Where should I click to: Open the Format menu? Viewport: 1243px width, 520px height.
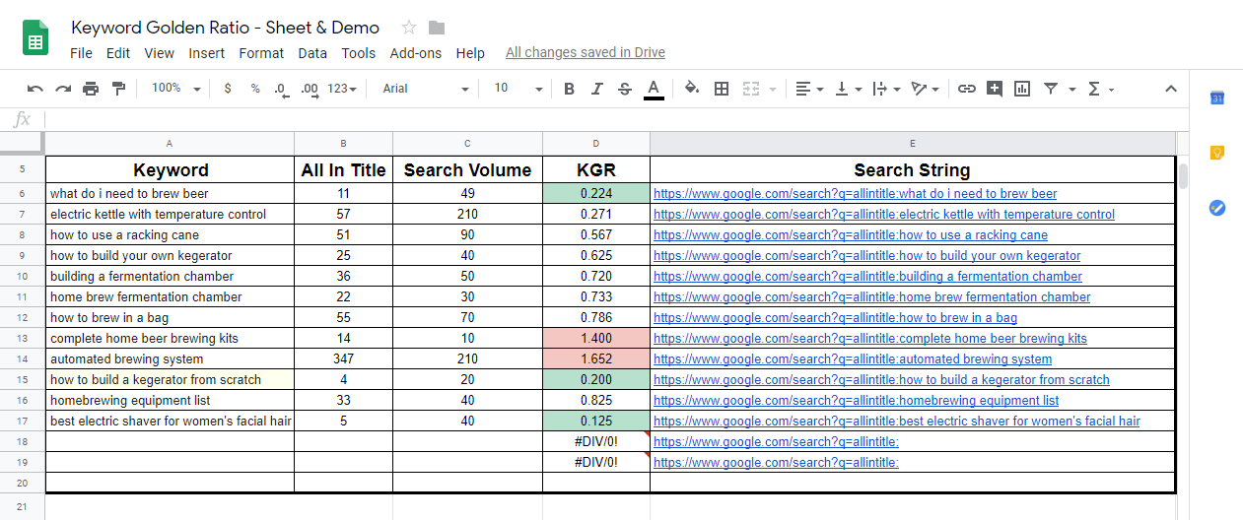coord(261,53)
